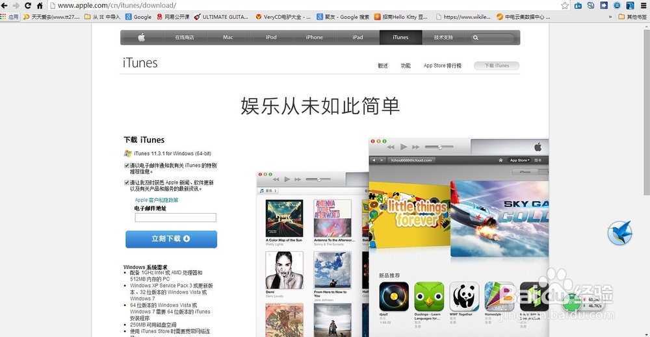Image resolution: width=650 pixels, height=337 pixels.
Task: Open the Google bookmark
Action: (138, 17)
